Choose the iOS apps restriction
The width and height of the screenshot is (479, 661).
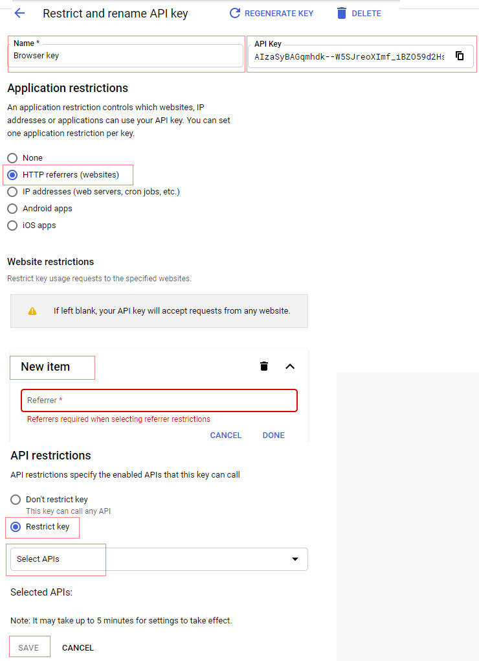click(12, 226)
